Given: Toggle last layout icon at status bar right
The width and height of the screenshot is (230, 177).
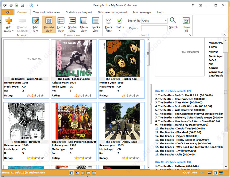Looking at the screenshot, I should pyautogui.click(x=221, y=173).
